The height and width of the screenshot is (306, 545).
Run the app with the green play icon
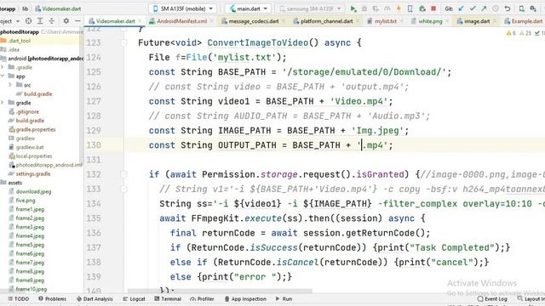tap(353, 8)
